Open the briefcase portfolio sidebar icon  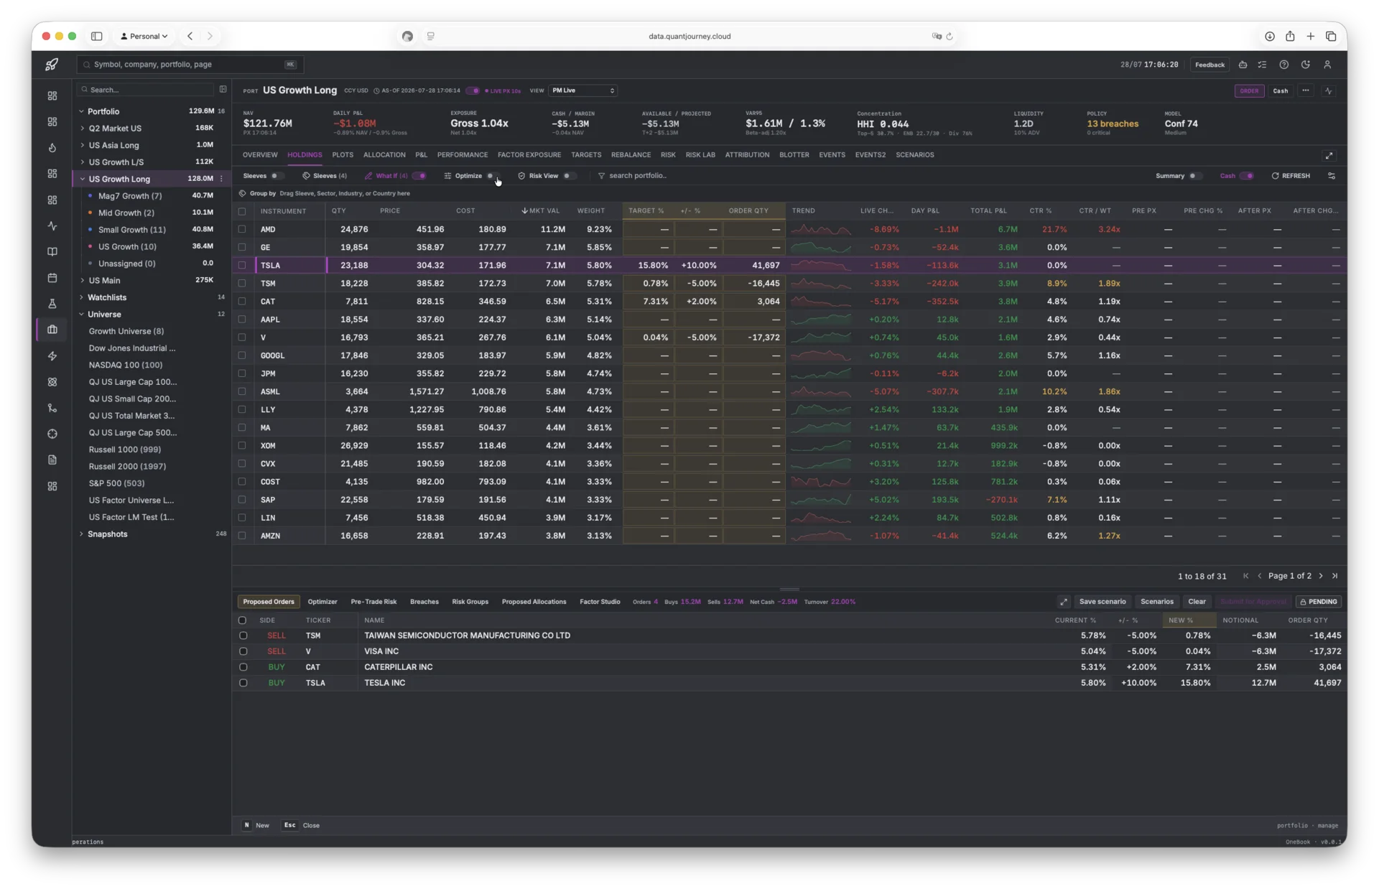pos(52,330)
